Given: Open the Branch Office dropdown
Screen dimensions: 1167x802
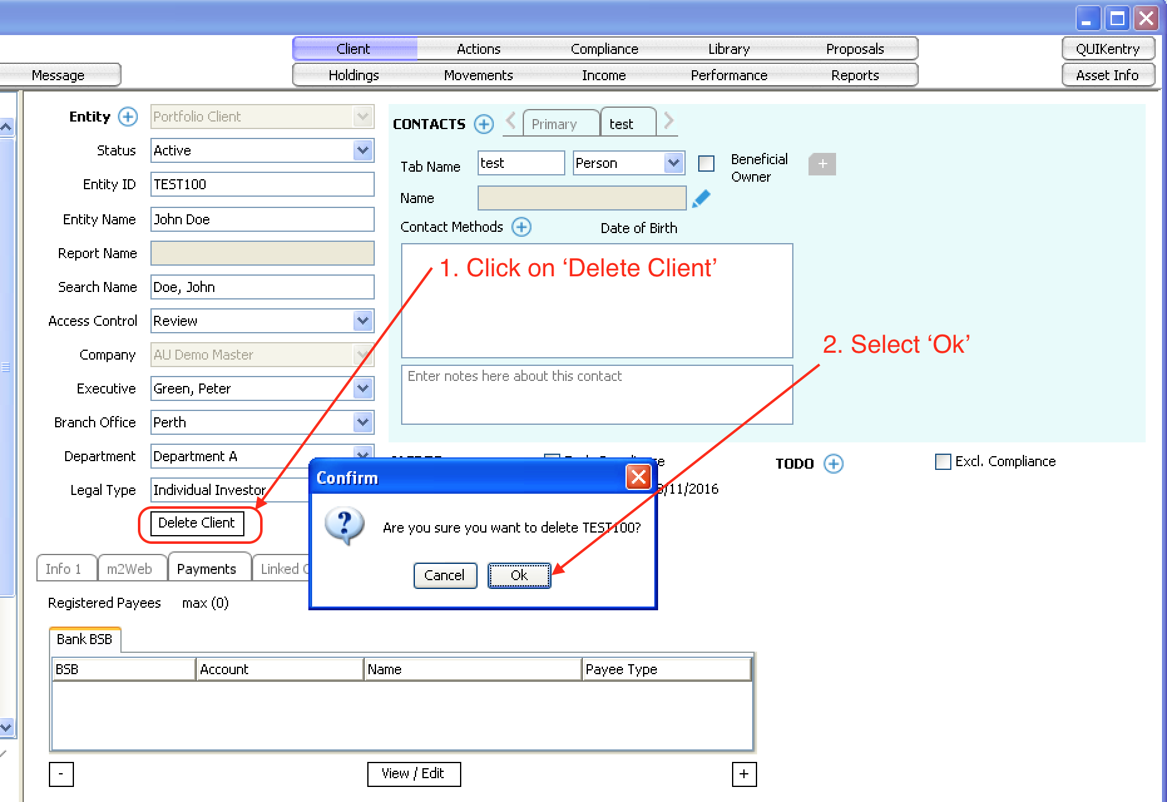Looking at the screenshot, I should (x=363, y=422).
